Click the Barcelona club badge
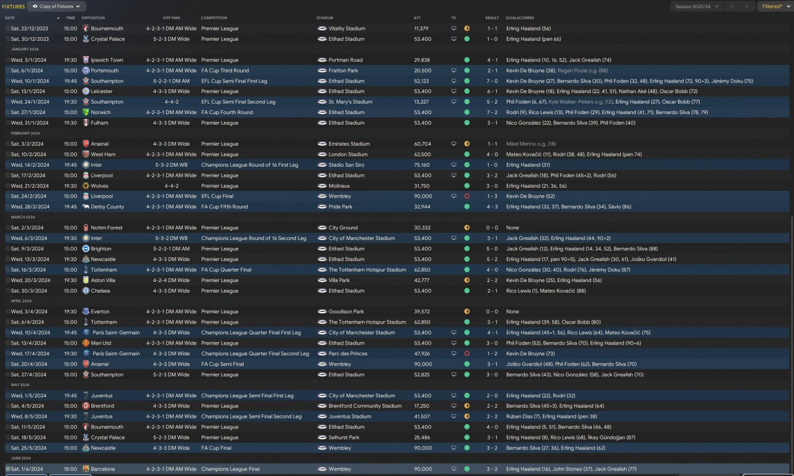This screenshot has height=476, width=794. tap(86, 469)
